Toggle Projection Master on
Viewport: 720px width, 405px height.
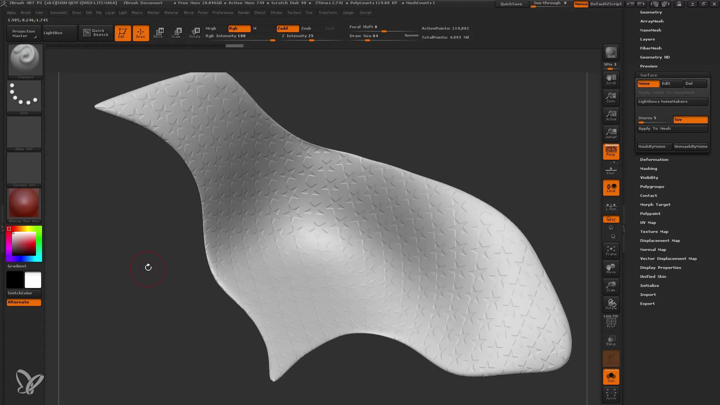(23, 33)
